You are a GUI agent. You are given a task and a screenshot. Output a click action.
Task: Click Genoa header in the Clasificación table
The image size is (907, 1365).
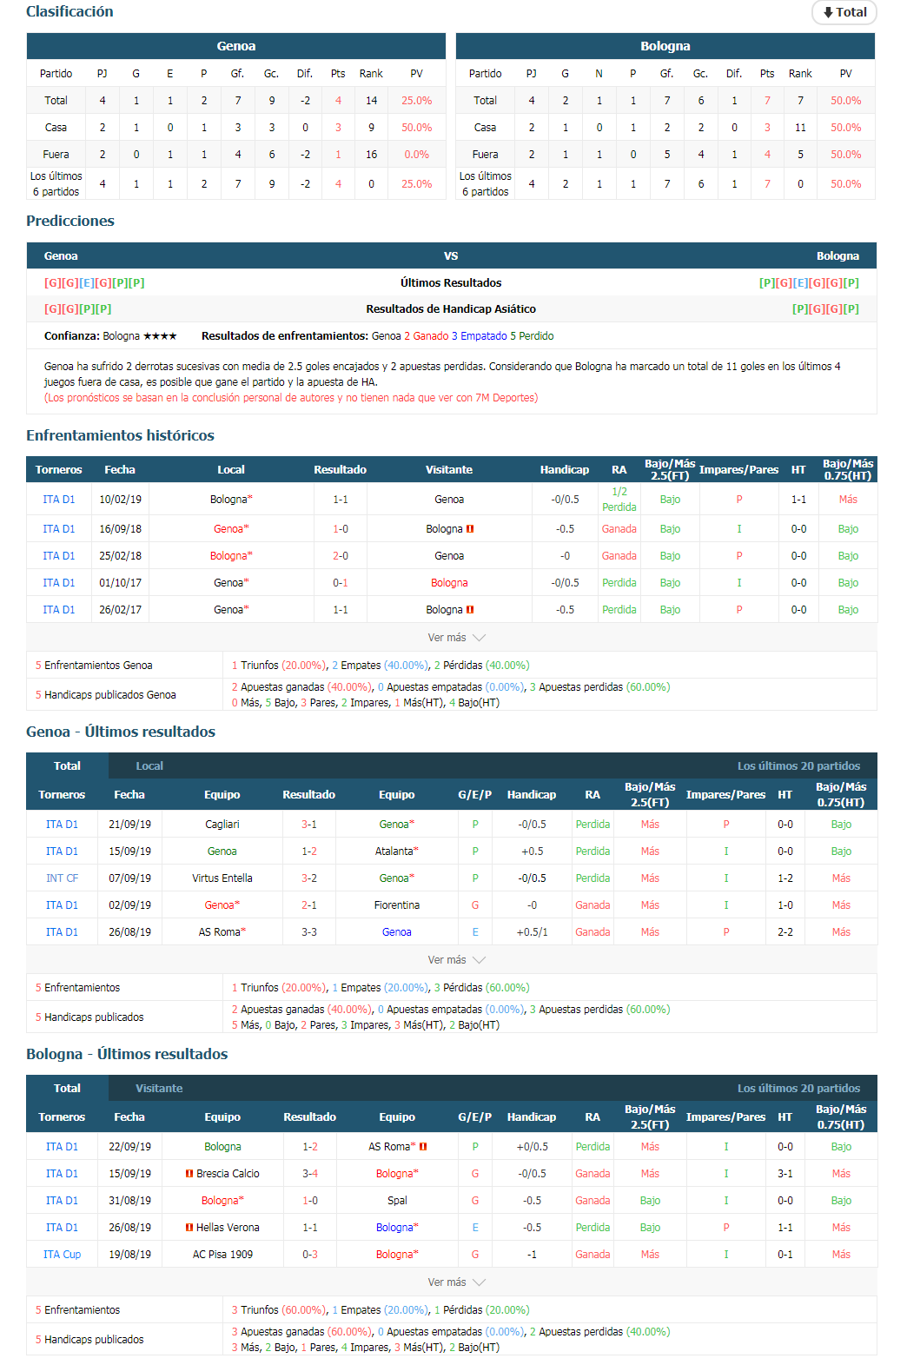tap(236, 46)
